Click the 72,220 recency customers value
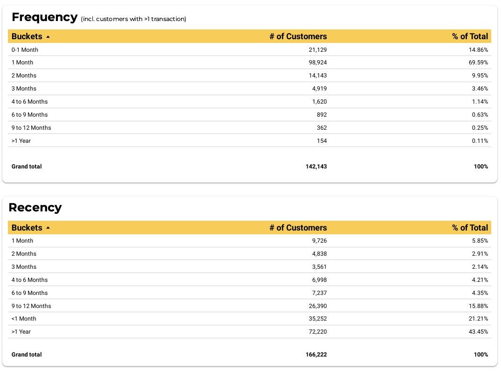 [318, 332]
